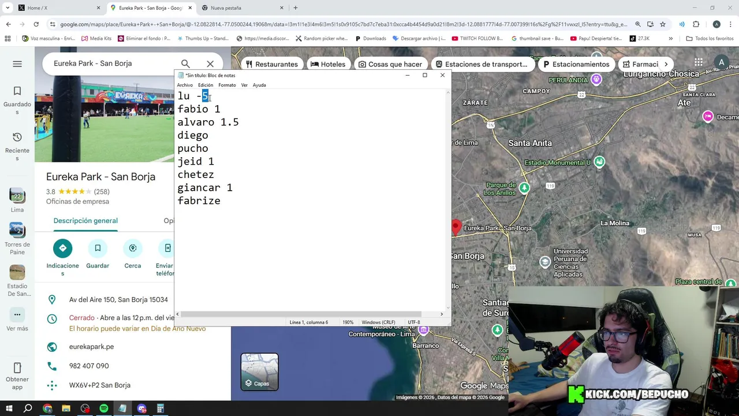
Task: Go back in browser
Action: (8, 24)
